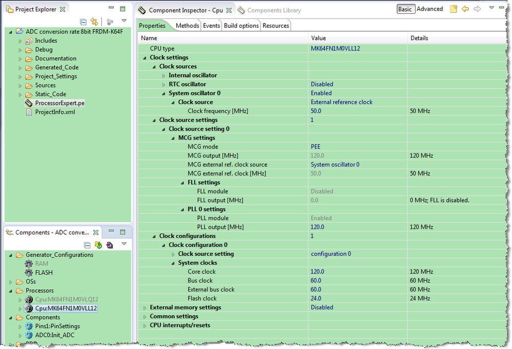
Task: Close the Project Explorer tab
Action: click(63, 9)
